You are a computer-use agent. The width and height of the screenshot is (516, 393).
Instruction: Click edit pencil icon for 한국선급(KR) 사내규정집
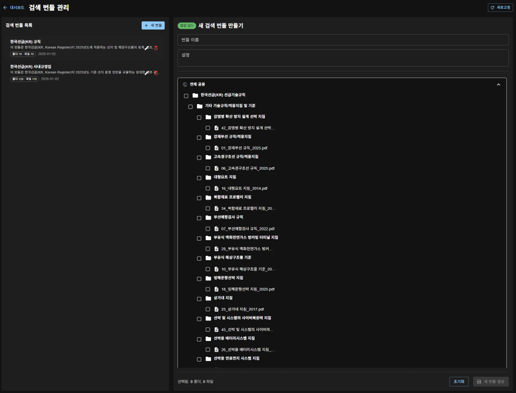(x=147, y=72)
